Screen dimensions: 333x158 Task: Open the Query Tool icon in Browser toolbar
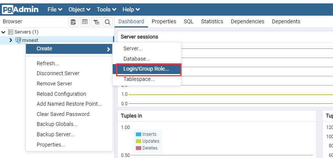pos(73,22)
